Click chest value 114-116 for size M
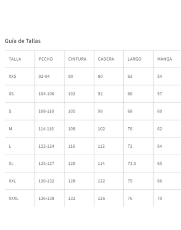Viewport: 181px width, 230px height. pos(46,129)
